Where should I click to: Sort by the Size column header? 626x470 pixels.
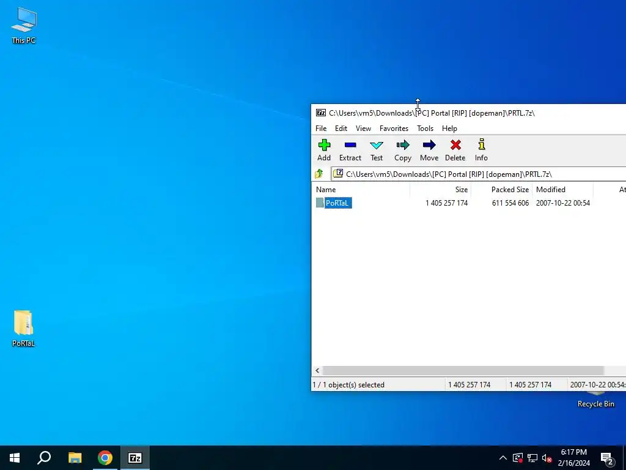pyautogui.click(x=441, y=190)
